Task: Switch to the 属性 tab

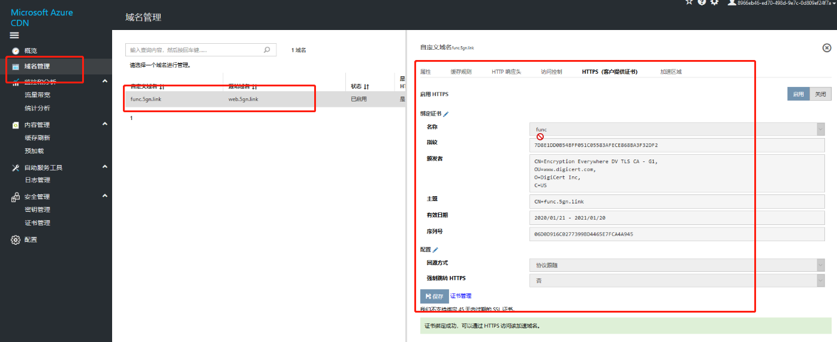Action: pyautogui.click(x=426, y=72)
